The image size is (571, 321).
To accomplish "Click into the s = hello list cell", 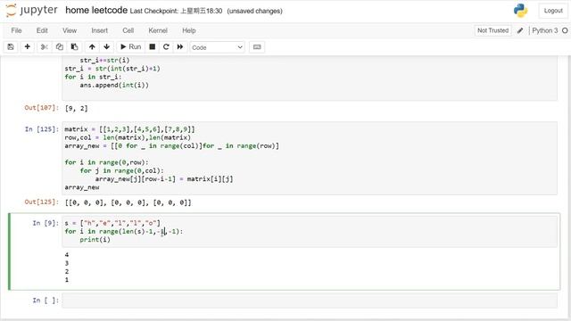I will (x=310, y=231).
